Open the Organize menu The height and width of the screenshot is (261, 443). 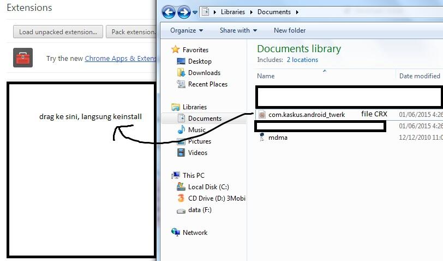coord(187,30)
